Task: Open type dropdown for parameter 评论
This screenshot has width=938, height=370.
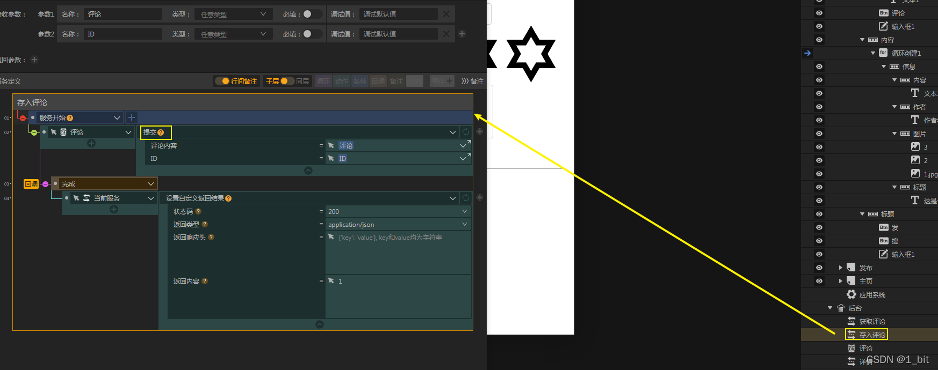Action: [233, 14]
